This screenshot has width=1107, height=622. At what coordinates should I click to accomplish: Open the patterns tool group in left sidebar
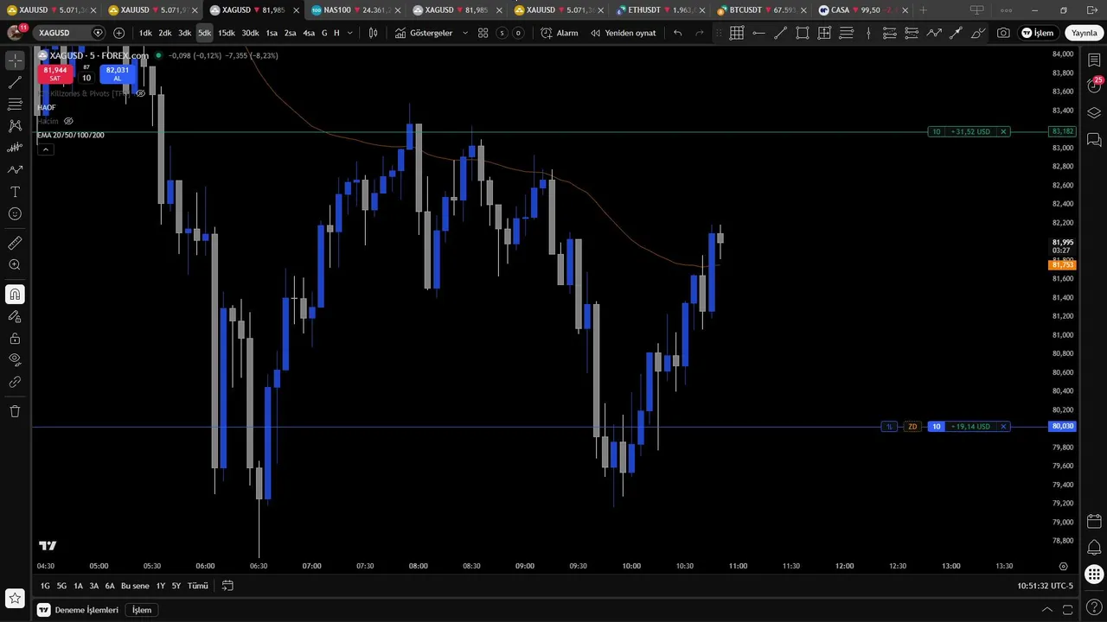pos(15,126)
